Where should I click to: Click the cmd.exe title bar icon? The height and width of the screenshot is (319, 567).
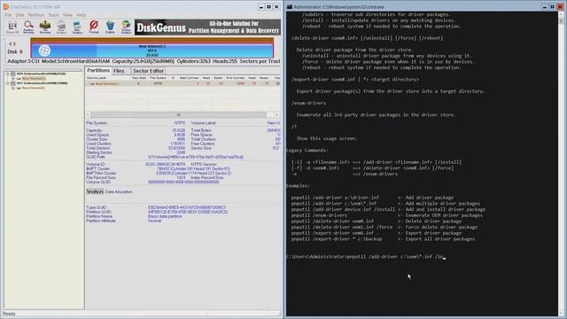point(290,7)
